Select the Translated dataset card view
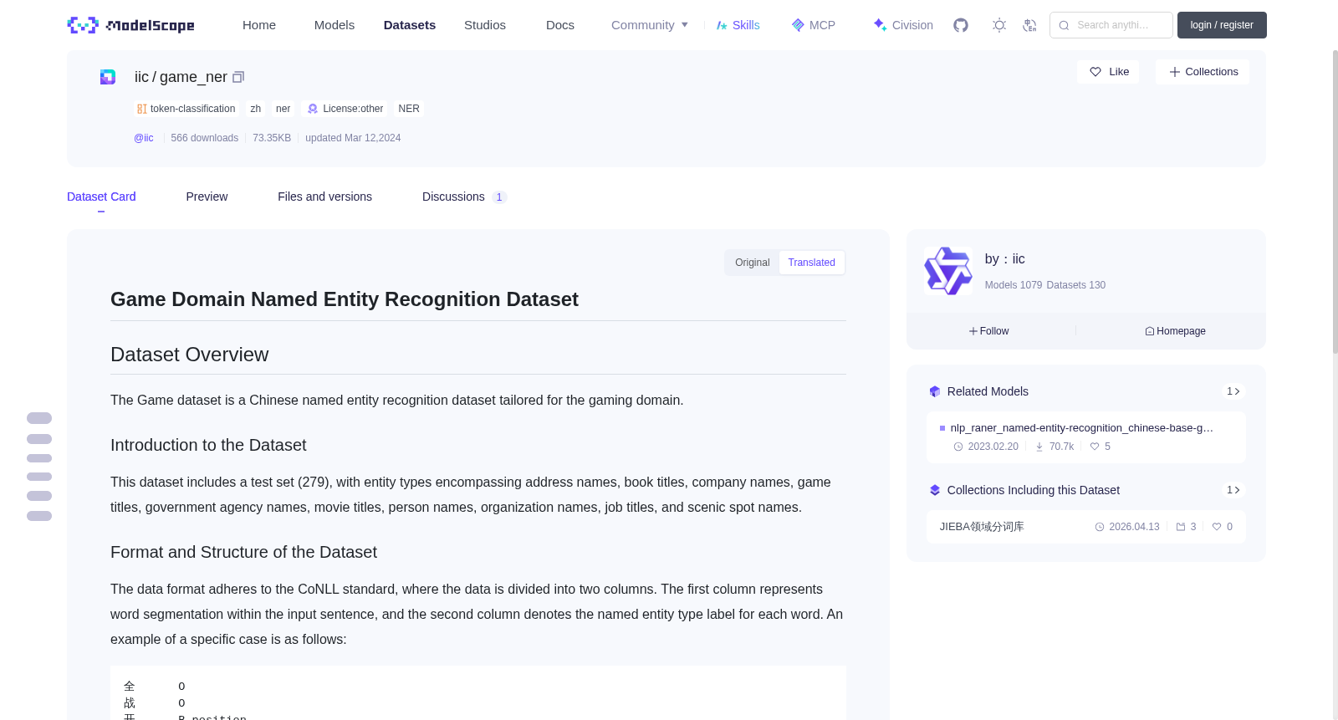 (811, 263)
